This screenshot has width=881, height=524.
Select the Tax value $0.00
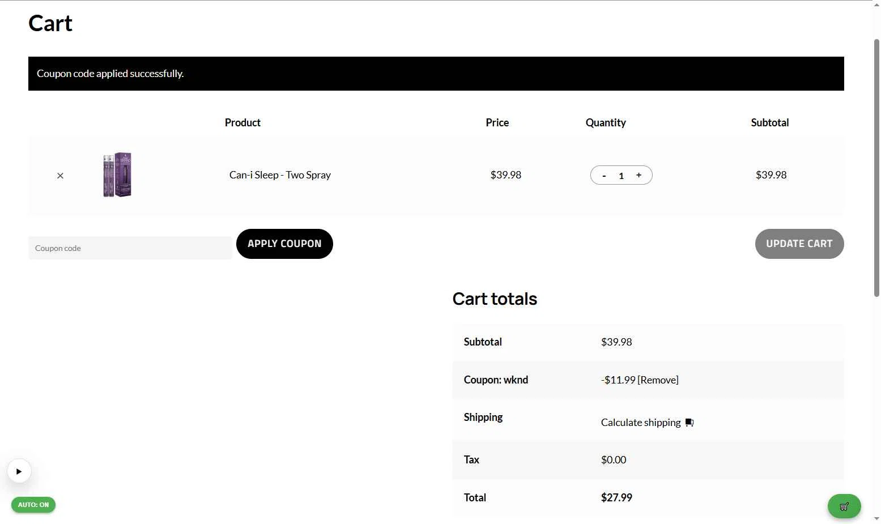[x=614, y=460]
